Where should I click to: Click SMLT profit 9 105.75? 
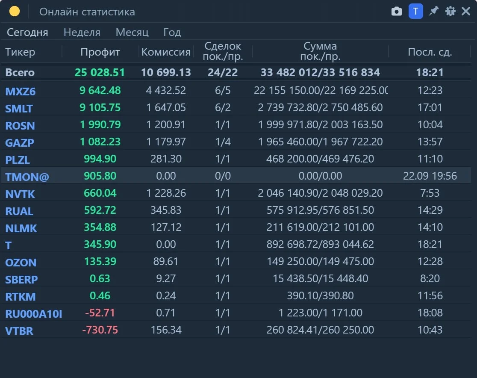(x=100, y=107)
